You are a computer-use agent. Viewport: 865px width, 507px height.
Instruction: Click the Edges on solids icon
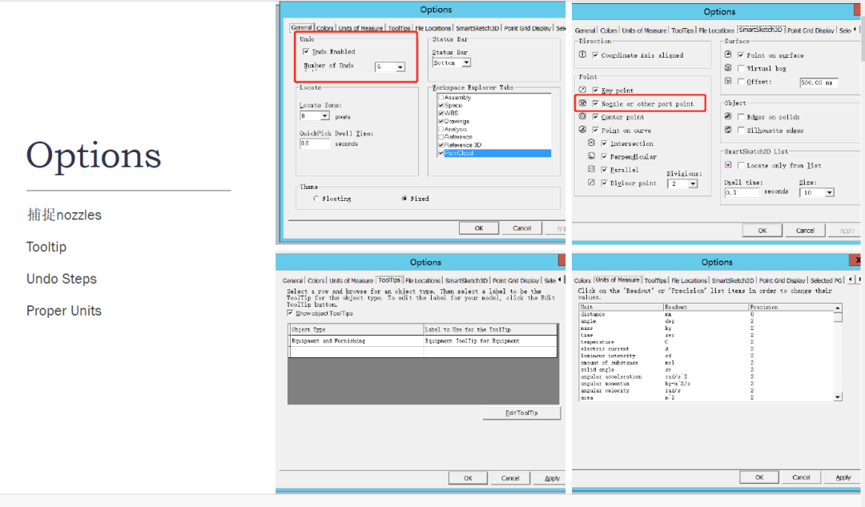point(728,116)
